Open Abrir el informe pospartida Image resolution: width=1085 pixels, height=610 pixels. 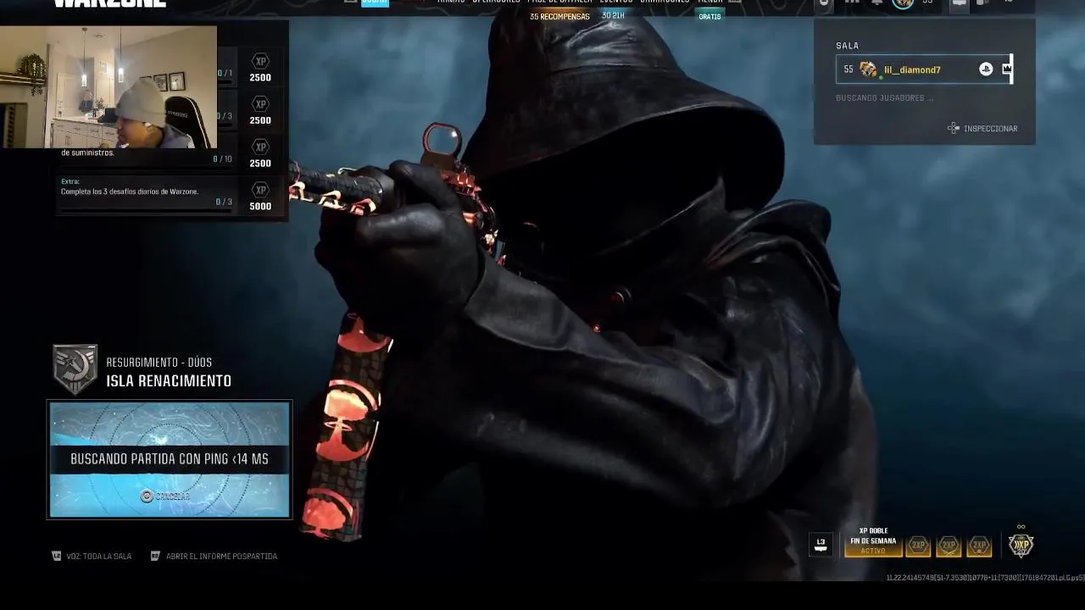click(214, 557)
